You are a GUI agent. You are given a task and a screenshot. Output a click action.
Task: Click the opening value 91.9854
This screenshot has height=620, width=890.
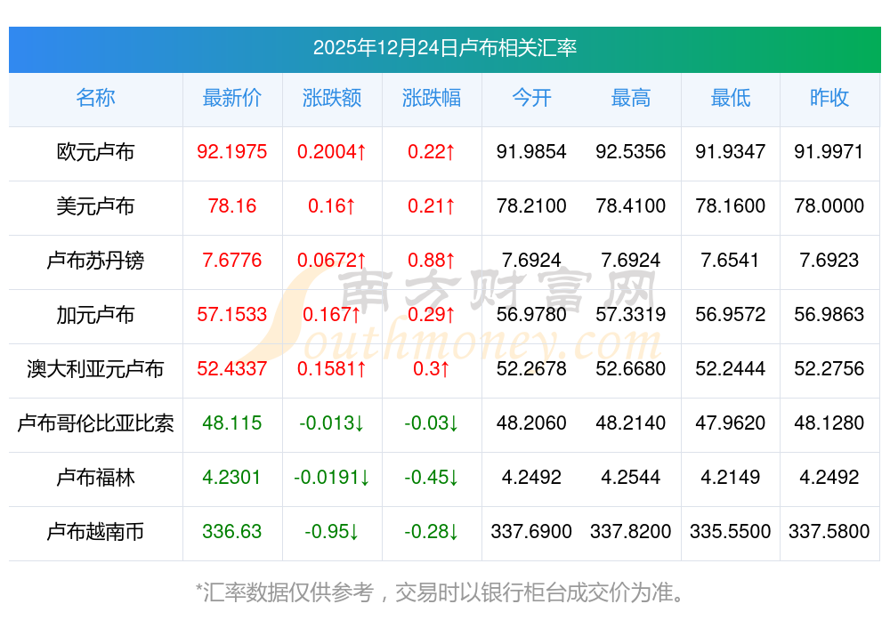(x=531, y=151)
